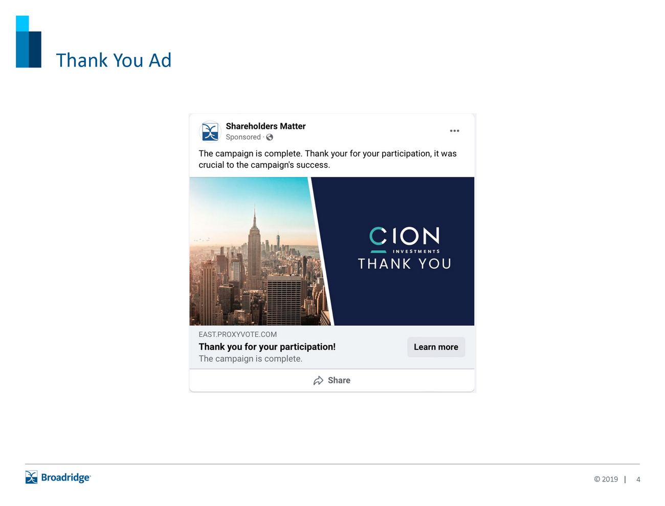Click the EAST.PROXYVOTE.COM domain text
Viewport: 665px width, 506px height.
tap(237, 334)
